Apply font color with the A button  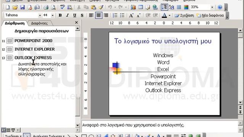[164, 15]
